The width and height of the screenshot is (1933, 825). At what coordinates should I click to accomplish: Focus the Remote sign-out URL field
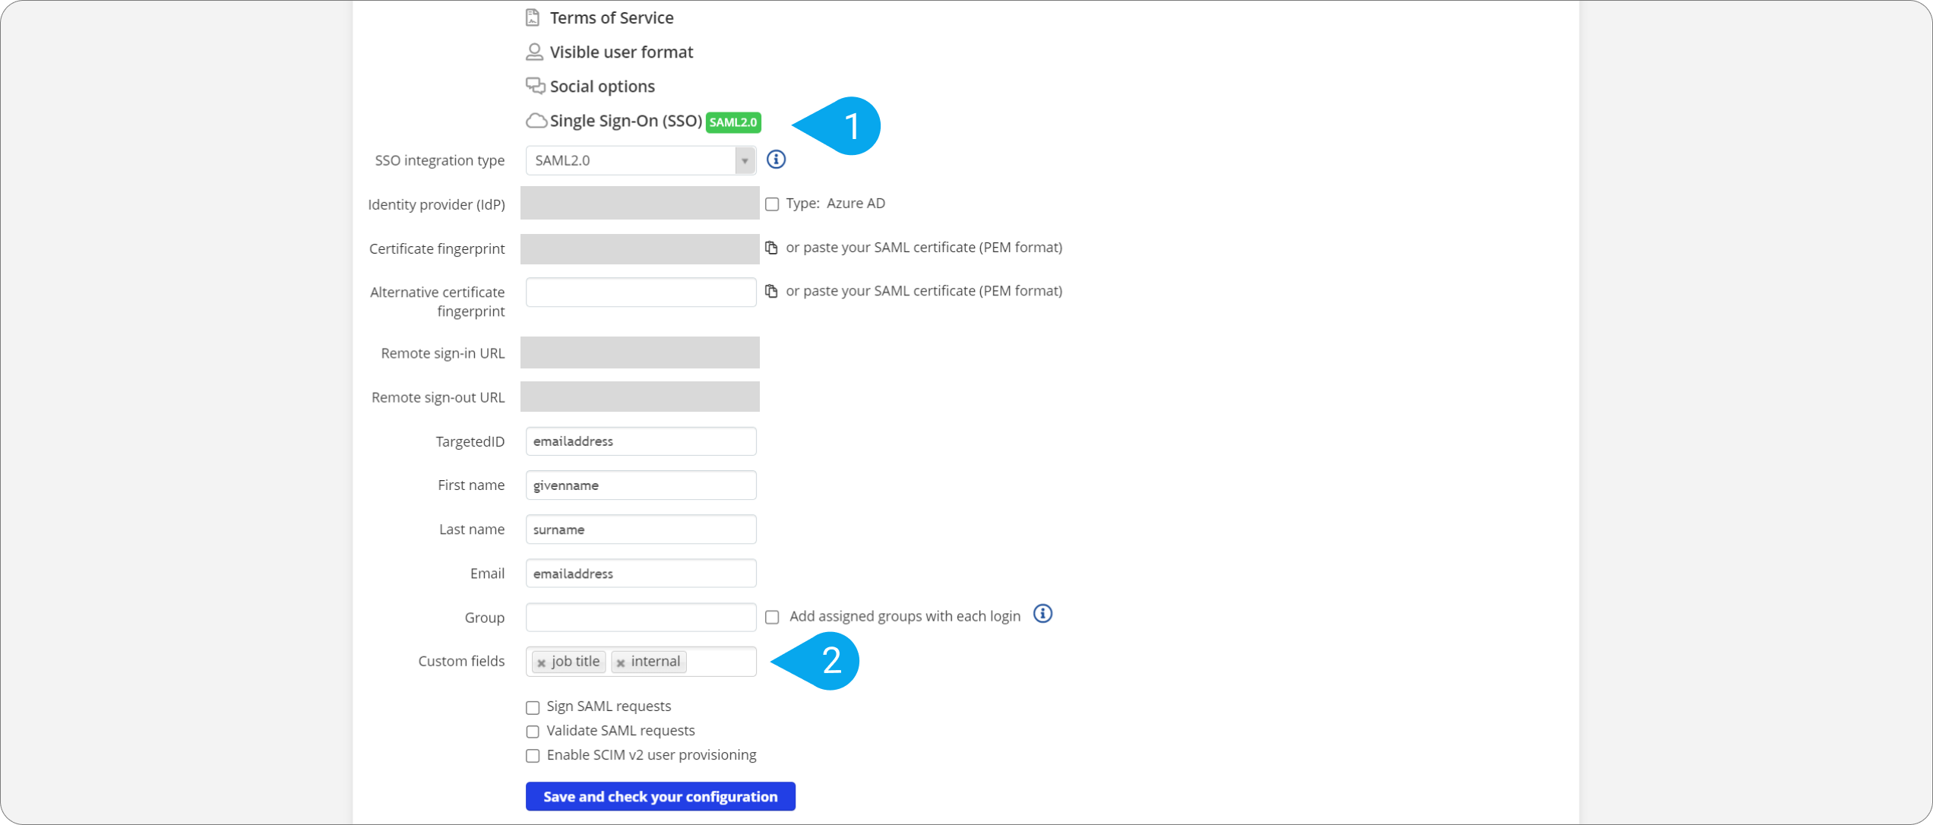click(x=640, y=397)
